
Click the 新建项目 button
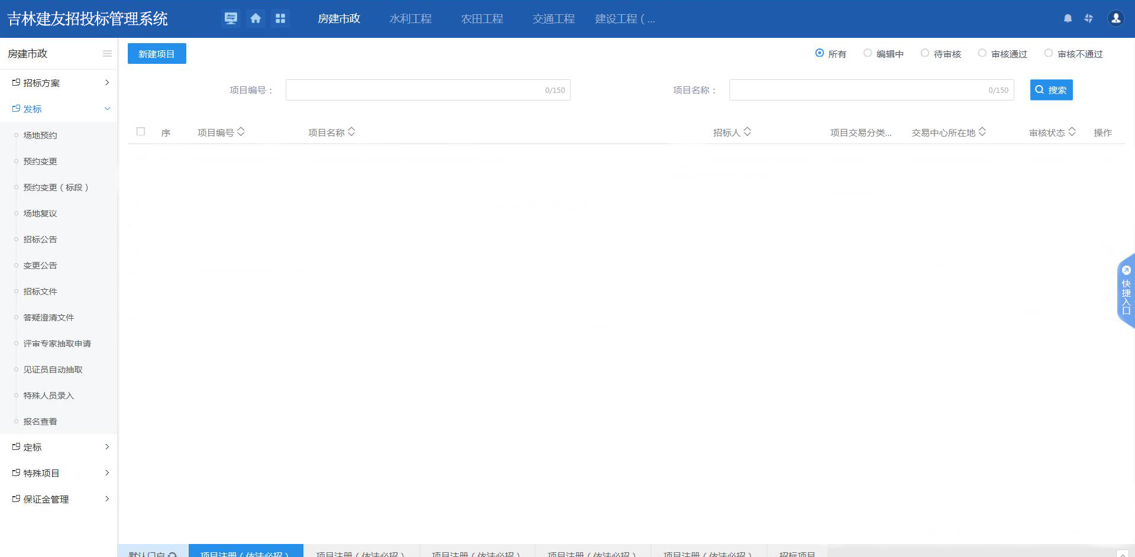pos(157,54)
